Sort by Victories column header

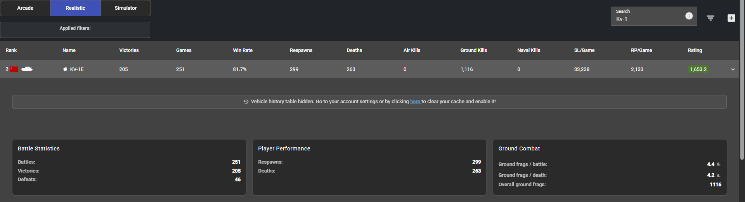pos(129,50)
